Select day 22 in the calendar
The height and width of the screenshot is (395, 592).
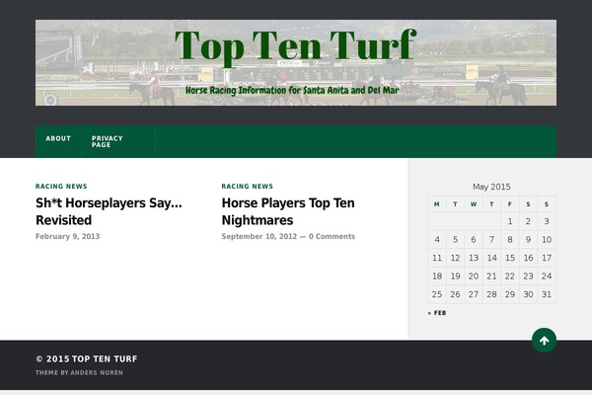pyautogui.click(x=510, y=276)
